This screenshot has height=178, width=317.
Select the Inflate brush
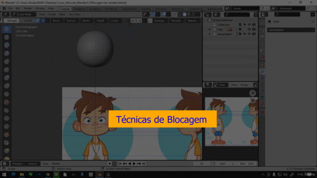pyautogui.click(x=6, y=78)
